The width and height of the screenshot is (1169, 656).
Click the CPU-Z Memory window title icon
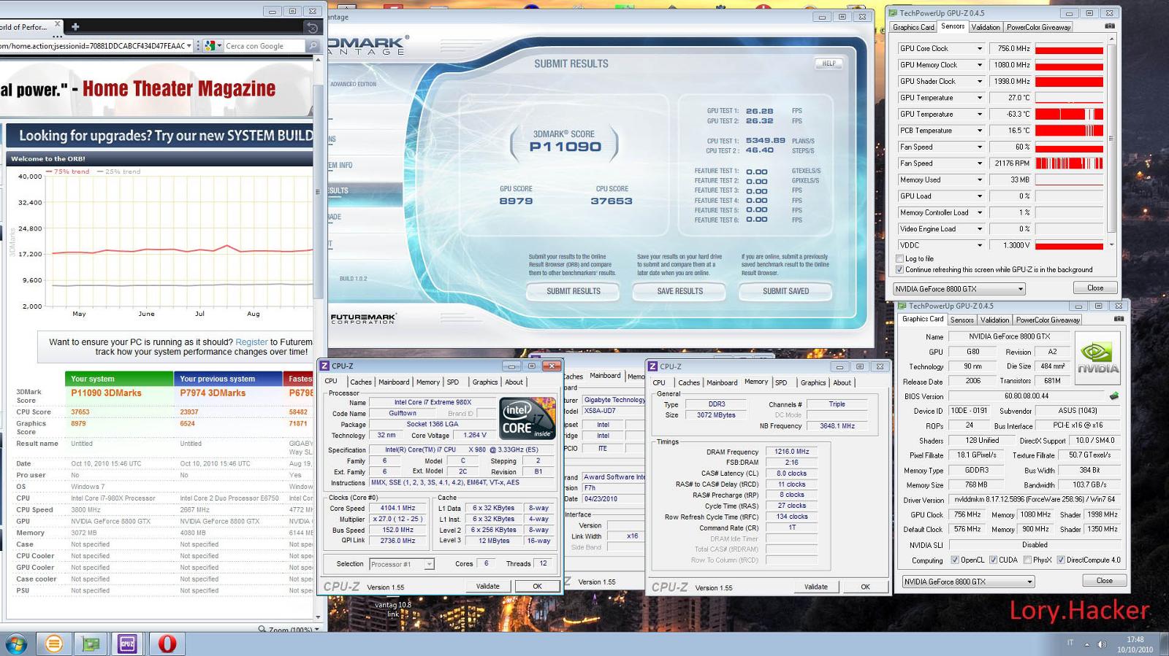[652, 366]
